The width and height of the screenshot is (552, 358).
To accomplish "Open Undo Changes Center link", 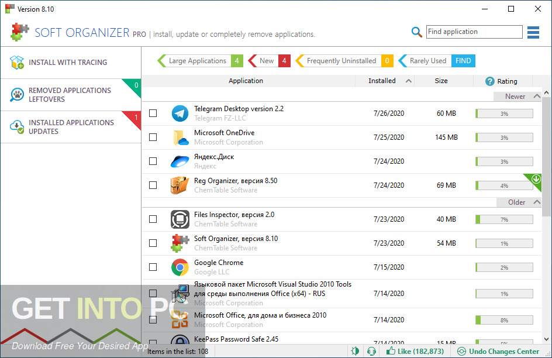I will (504, 352).
